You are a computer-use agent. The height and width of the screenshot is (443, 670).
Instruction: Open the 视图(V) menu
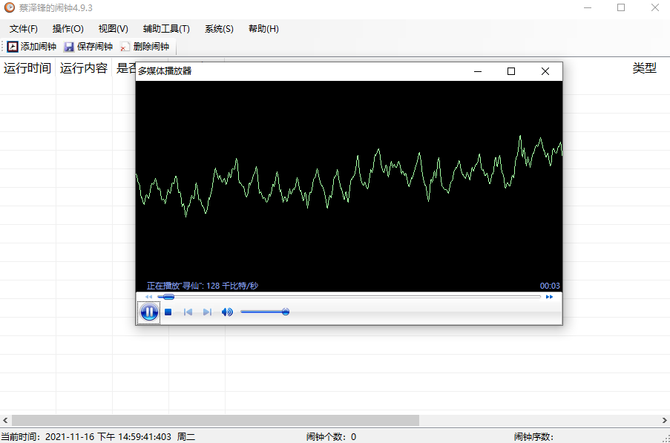(114, 29)
